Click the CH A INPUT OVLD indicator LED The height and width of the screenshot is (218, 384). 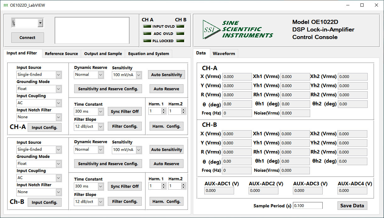(x=147, y=26)
